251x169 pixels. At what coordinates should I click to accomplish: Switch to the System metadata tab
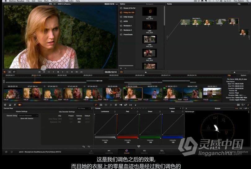(x=243, y=75)
